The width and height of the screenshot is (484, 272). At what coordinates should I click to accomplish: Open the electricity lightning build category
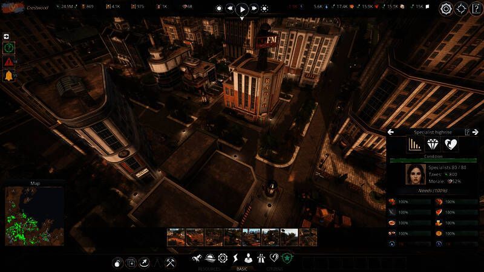click(235, 258)
